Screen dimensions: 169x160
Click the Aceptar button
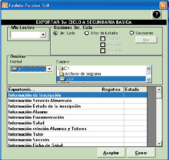click(111, 153)
